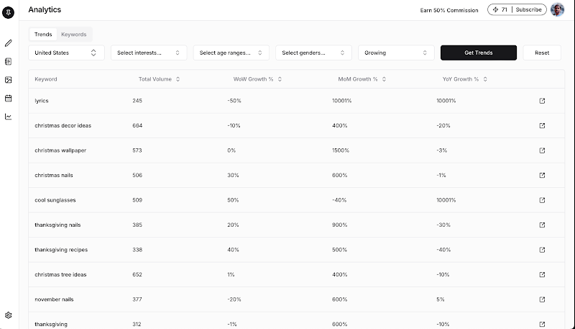Viewport: 575px width, 329px height.
Task: Click the 1500% MoM value for christmas wallpaper
Action: pos(341,150)
